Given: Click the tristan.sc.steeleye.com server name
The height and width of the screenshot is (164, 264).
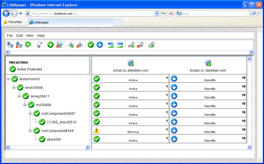Looking at the screenshot, I should tap(208, 71).
